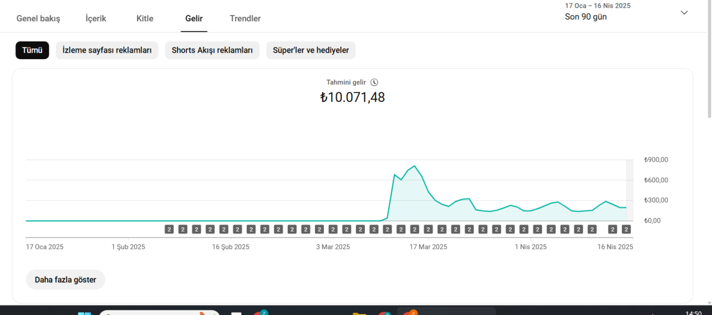Click the Daha fazla göster button

click(65, 279)
